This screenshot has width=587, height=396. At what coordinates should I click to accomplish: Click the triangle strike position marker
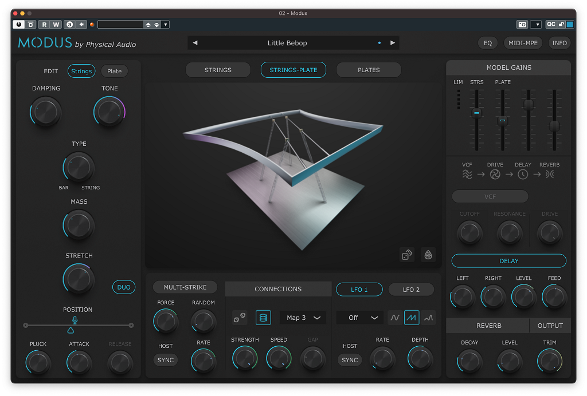[x=71, y=331]
